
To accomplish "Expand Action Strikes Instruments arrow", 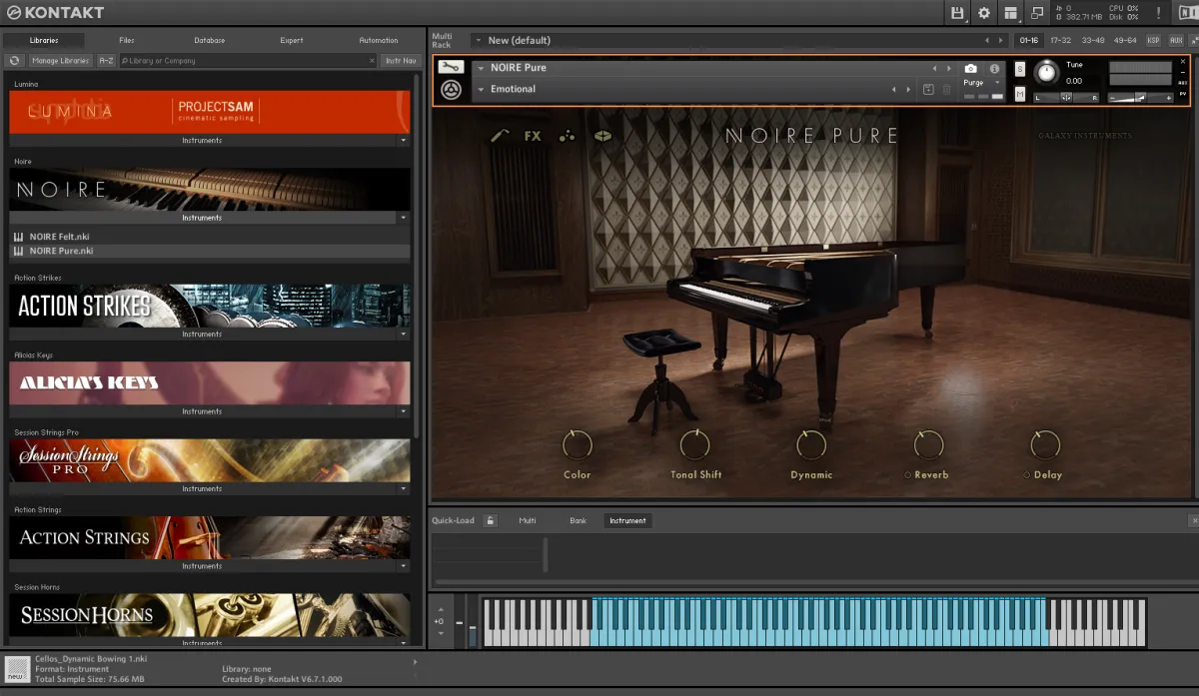I will [404, 335].
